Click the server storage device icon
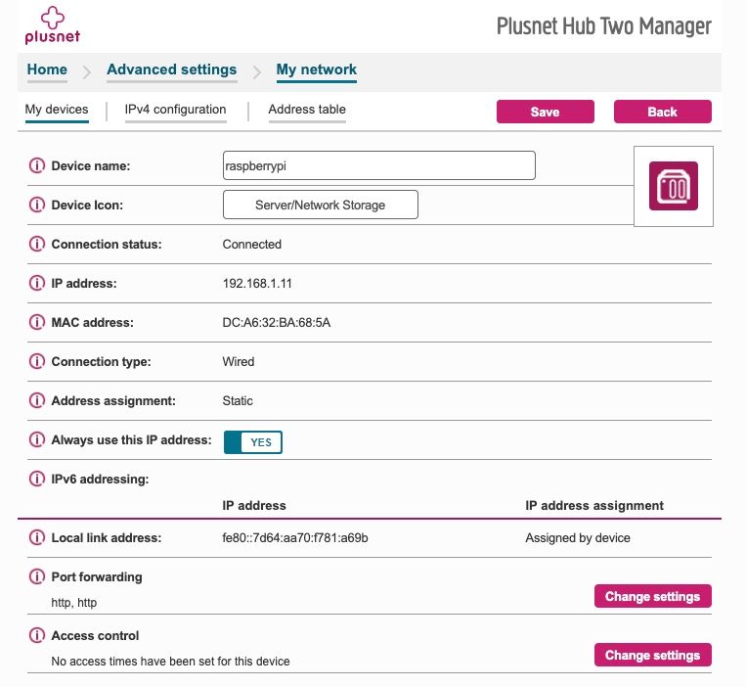 point(674,186)
